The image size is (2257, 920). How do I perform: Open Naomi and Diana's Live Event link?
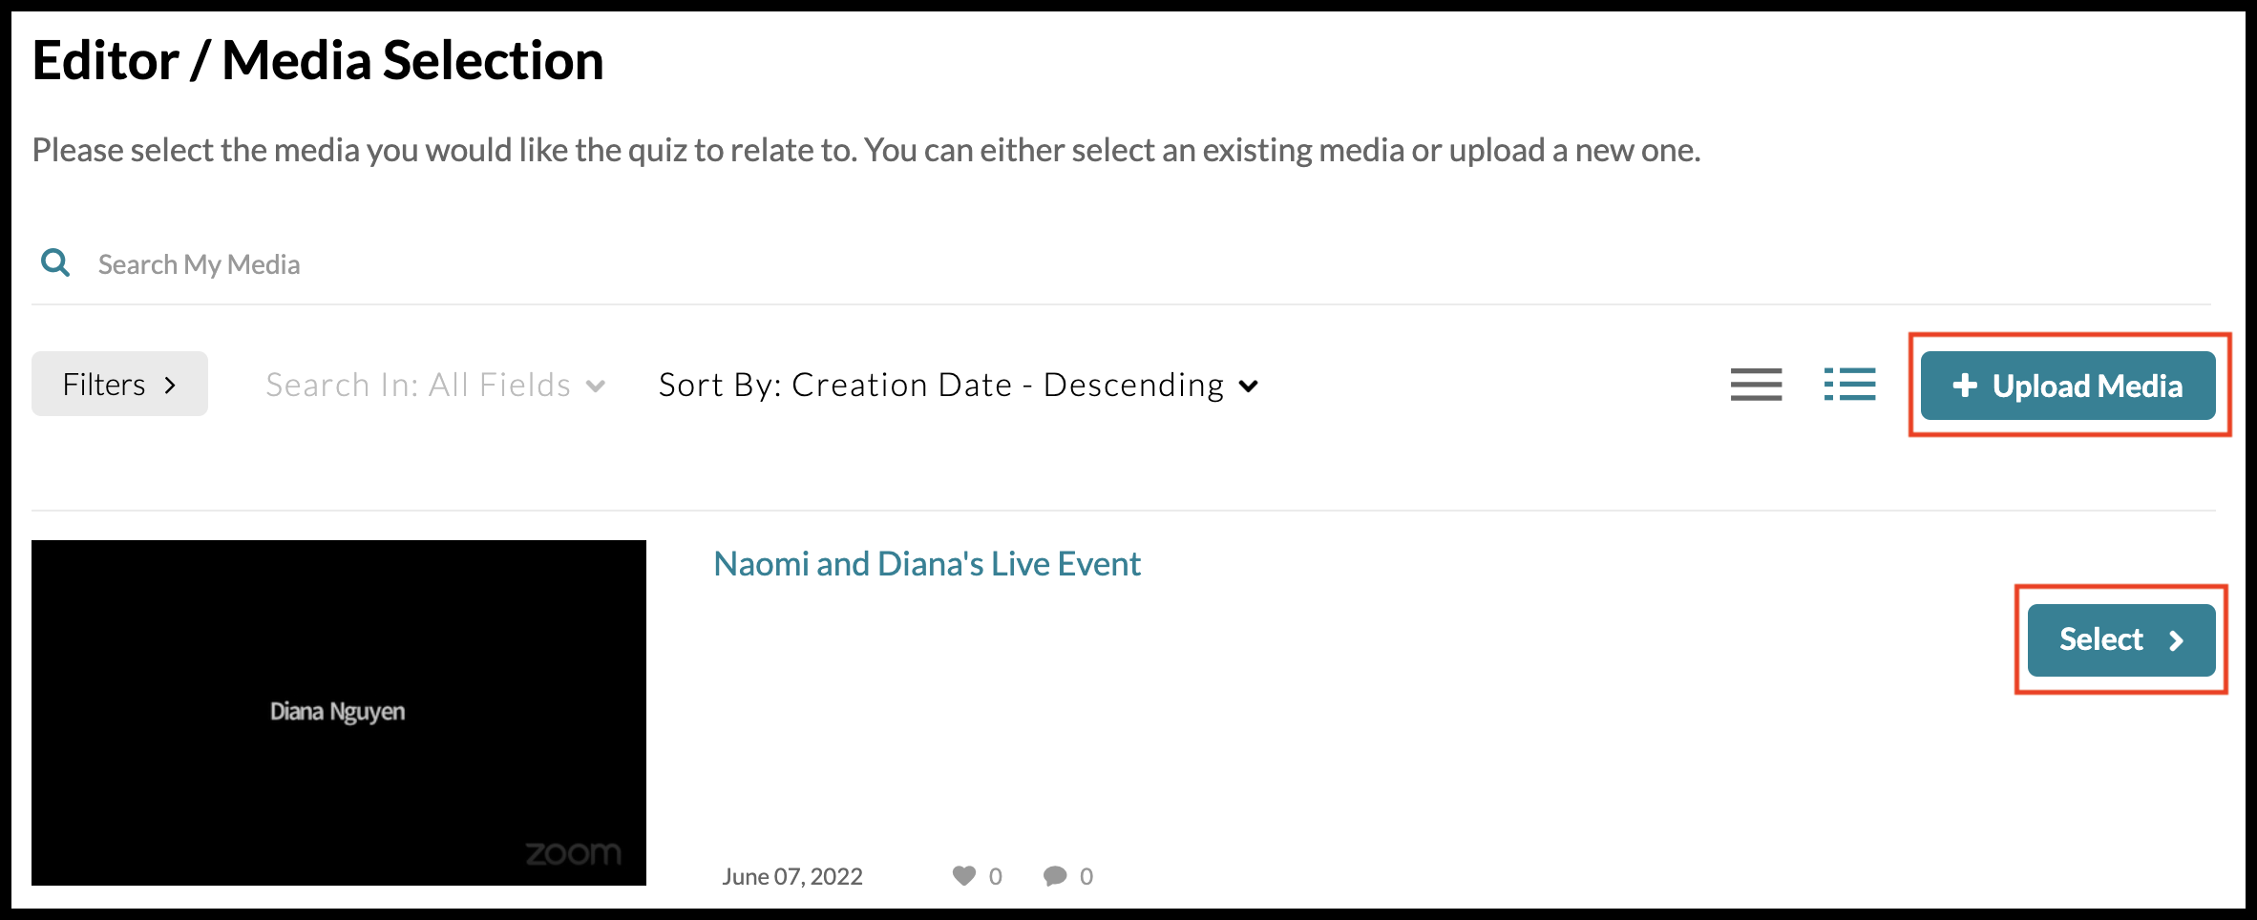tap(926, 564)
